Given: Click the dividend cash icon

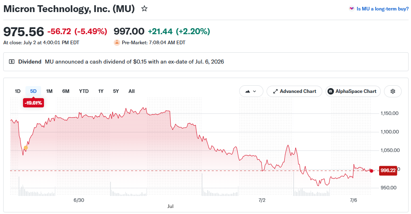Looking at the screenshot, I should click(x=12, y=62).
